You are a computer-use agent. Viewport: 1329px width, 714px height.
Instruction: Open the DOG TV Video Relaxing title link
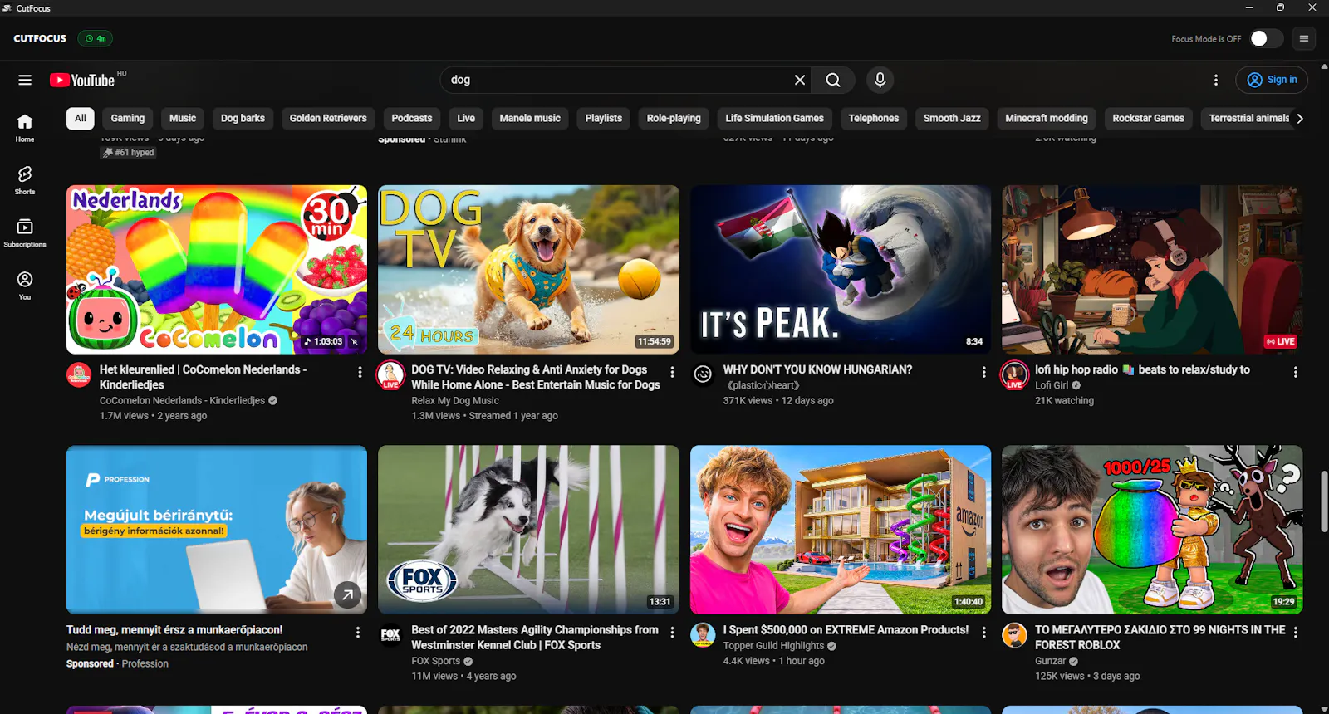tap(536, 377)
